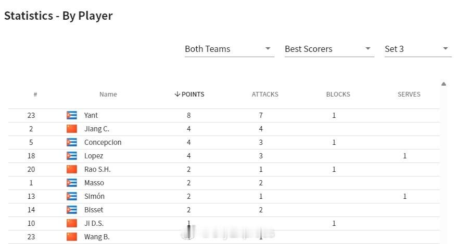457x244 pixels.
Task: Click the sort arrow beside POINTS header
Action: (177, 94)
